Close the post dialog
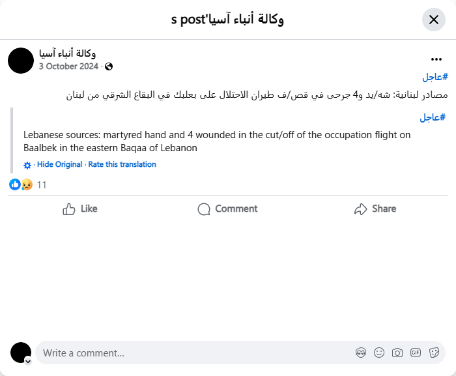The image size is (456, 376). (x=434, y=20)
